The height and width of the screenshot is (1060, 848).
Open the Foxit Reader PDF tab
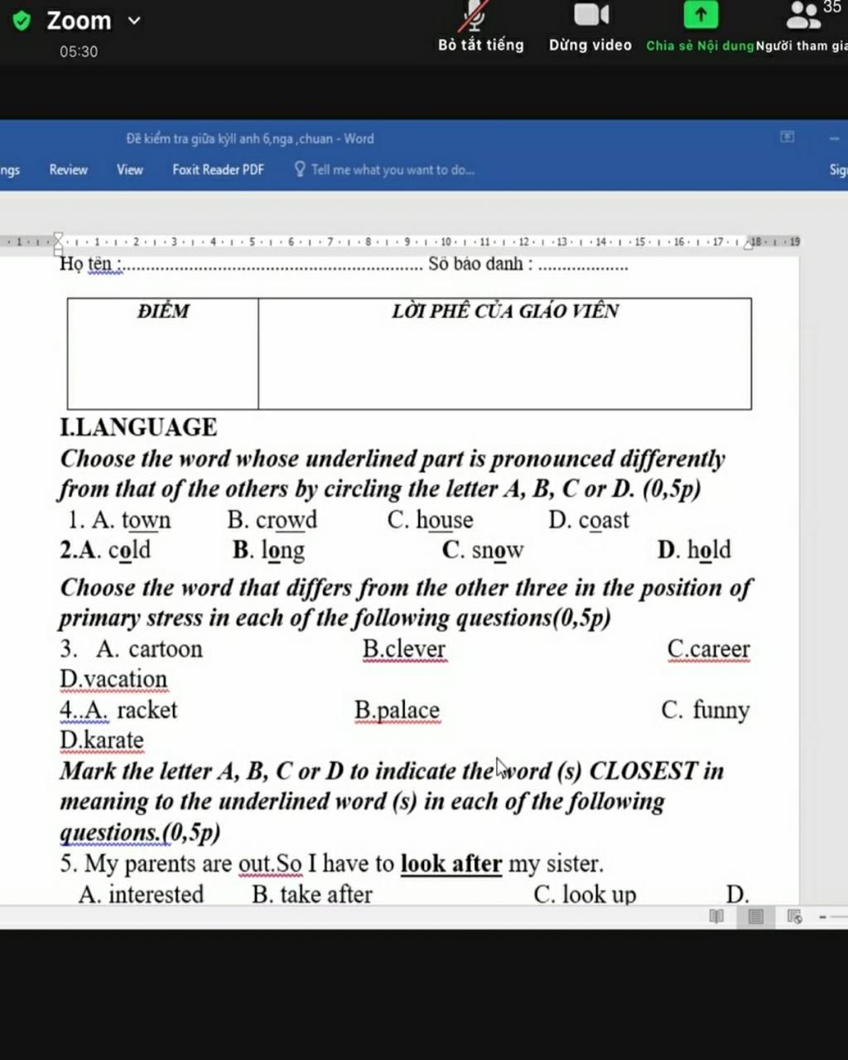(x=218, y=170)
